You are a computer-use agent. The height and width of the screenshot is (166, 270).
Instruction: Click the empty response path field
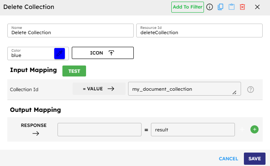pos(100,130)
